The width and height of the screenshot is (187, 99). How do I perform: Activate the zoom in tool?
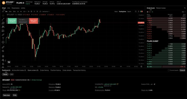coord(3,51)
